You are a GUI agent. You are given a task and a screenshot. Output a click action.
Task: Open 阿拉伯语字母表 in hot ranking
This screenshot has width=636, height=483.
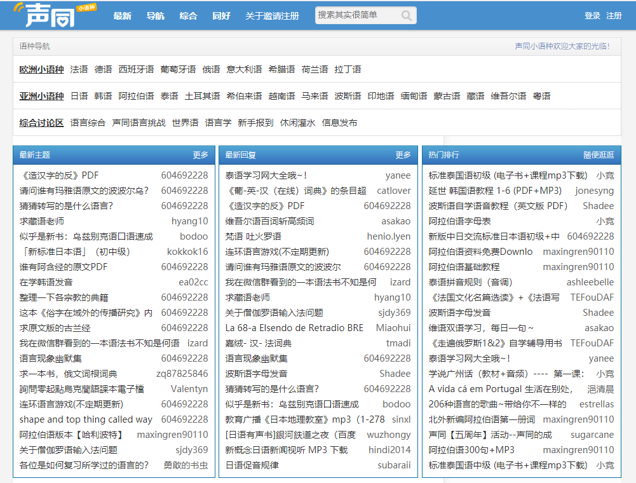tap(459, 221)
